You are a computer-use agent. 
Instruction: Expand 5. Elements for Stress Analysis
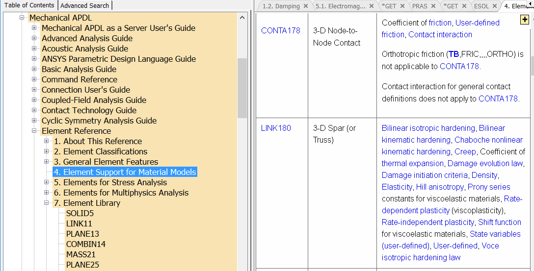pyautogui.click(x=46, y=182)
